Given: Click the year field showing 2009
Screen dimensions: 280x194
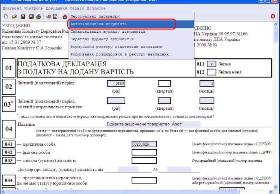Looking at the screenshot, I should (x=116, y=83).
